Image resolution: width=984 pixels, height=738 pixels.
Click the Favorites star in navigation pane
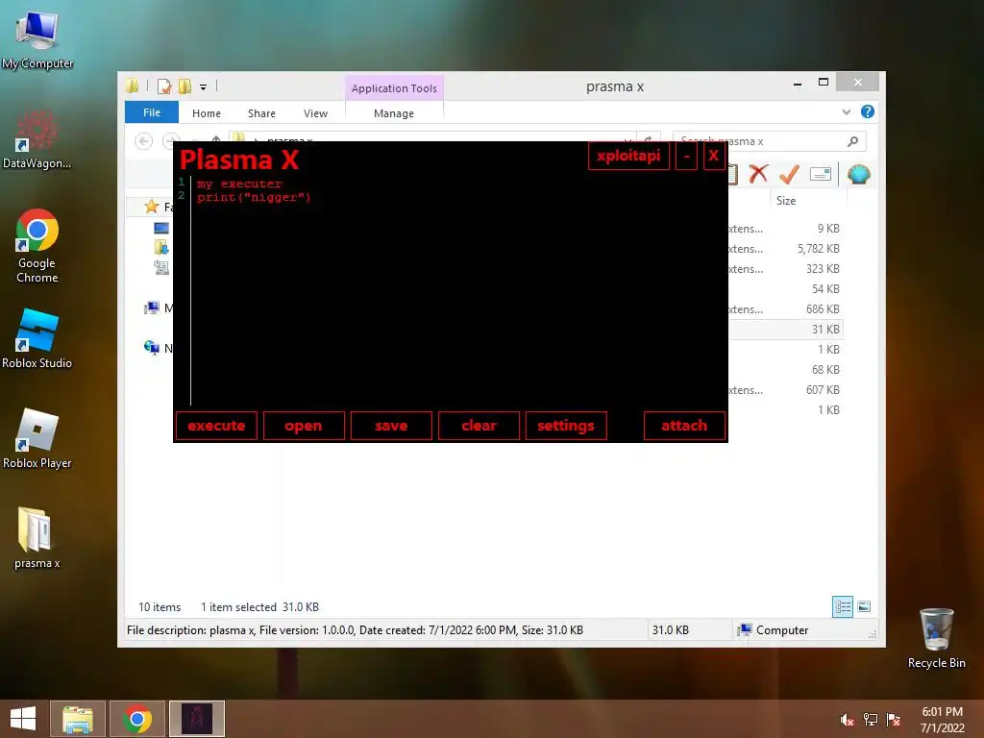click(151, 206)
